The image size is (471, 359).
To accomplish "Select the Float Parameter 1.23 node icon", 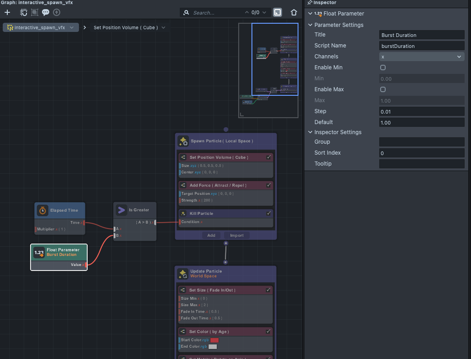I will coord(39,252).
